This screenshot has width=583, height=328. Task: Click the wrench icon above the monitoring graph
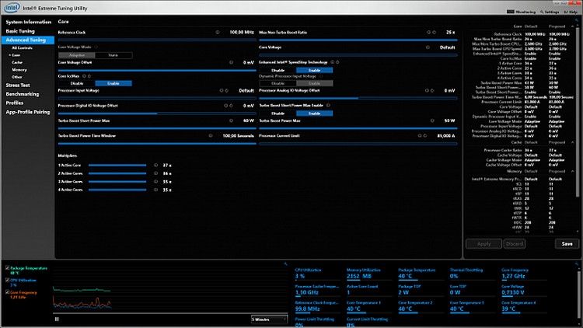pyautogui.click(x=285, y=263)
